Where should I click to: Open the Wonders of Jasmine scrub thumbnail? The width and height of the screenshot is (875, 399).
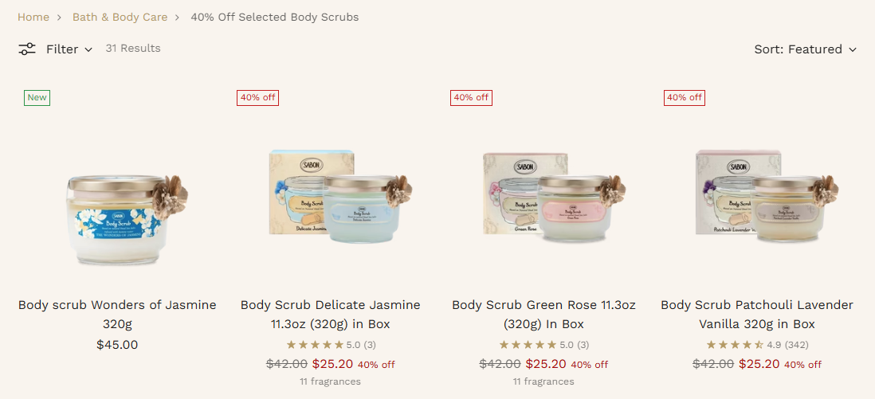coord(128,219)
